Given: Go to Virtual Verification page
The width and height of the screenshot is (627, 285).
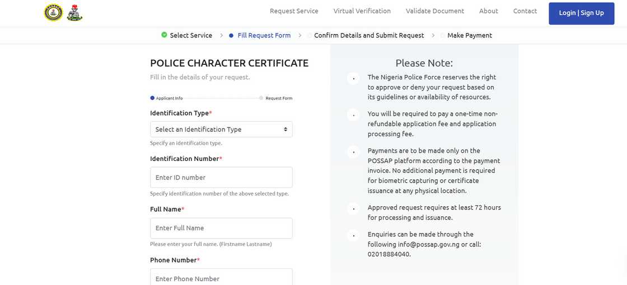Looking at the screenshot, I should (x=362, y=11).
